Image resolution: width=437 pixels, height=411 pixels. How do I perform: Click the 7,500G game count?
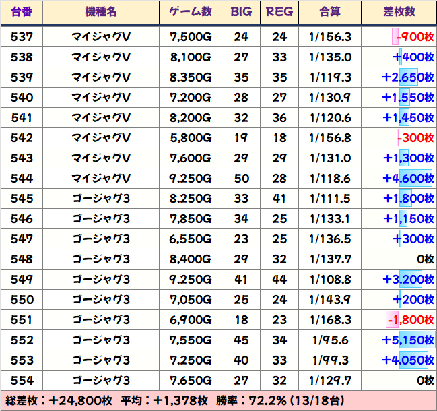pyautogui.click(x=191, y=37)
